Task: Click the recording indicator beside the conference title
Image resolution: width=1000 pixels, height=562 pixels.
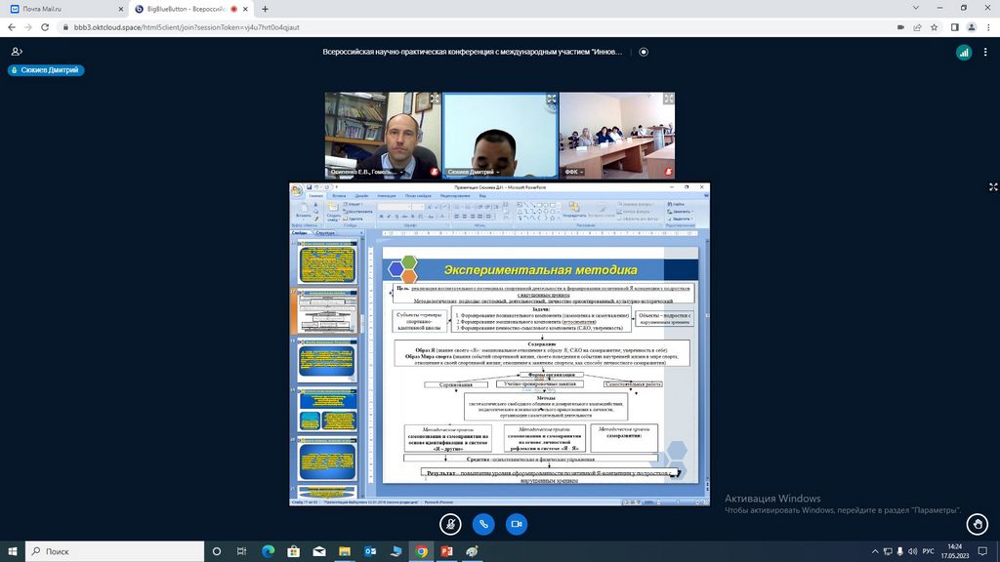Action: tap(644, 53)
